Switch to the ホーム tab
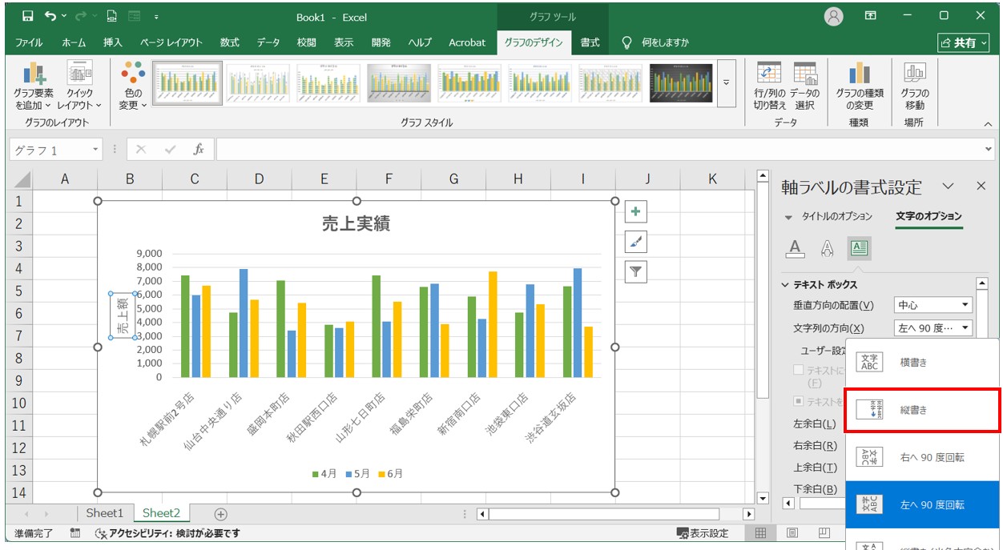The width and height of the screenshot is (1003, 550). point(74,42)
